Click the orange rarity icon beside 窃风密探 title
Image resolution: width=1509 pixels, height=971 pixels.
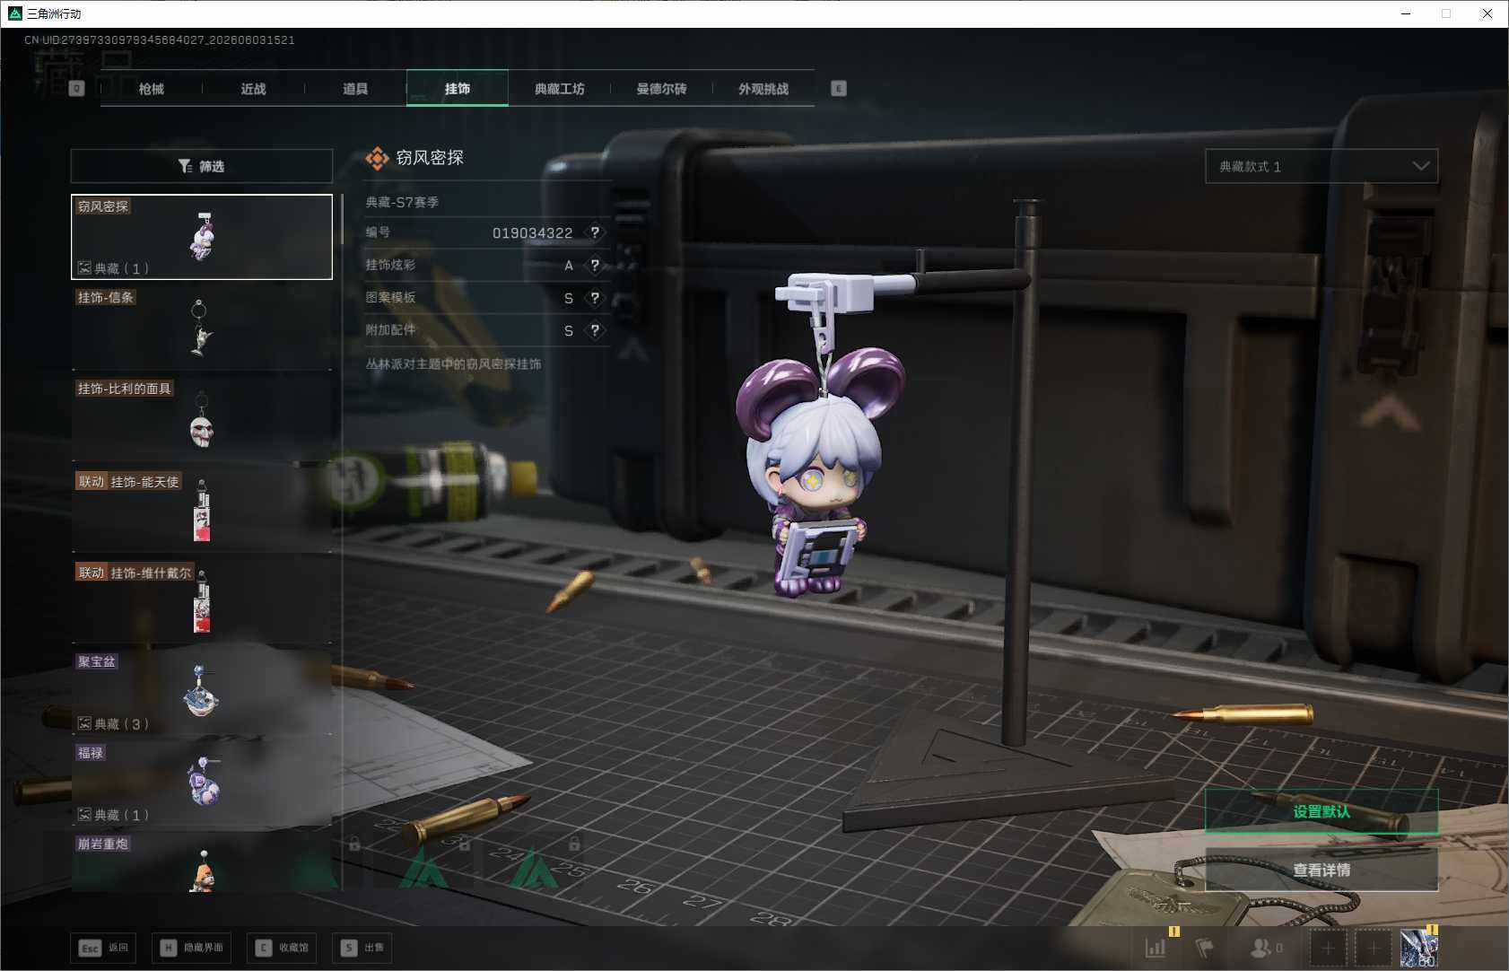(378, 159)
